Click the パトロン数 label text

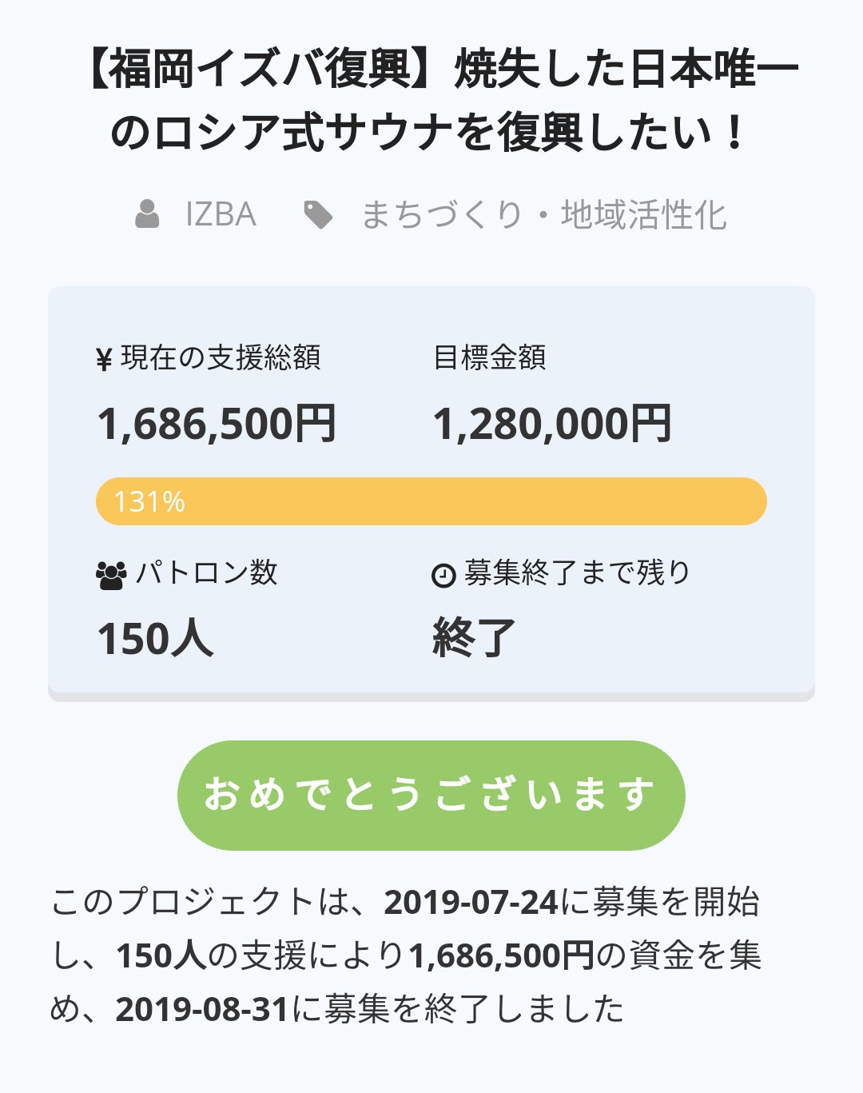coord(206,572)
